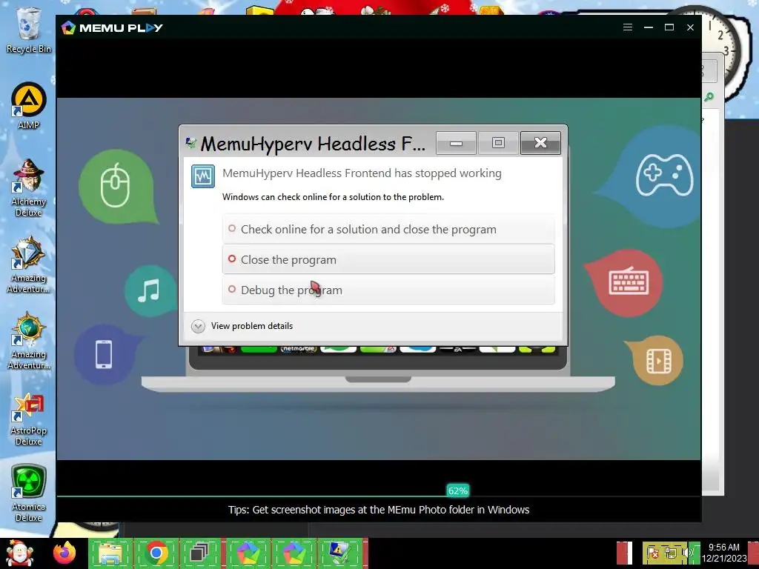Open File Explorer from the taskbar
Image resolution: width=759 pixels, height=569 pixels.
[x=110, y=553]
